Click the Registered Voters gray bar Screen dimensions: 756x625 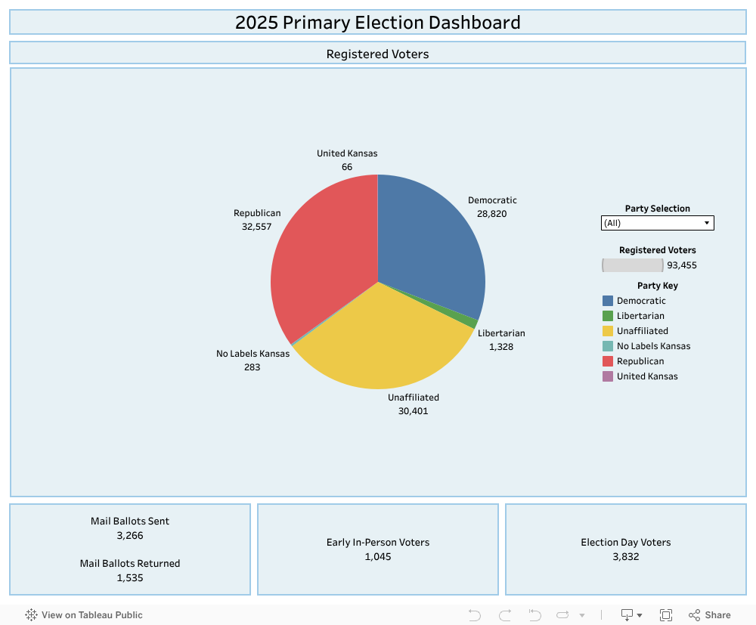633,265
